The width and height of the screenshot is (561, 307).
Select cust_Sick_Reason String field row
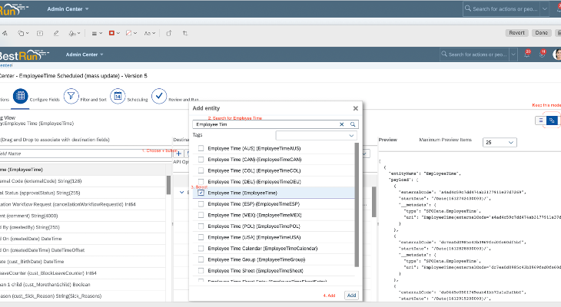point(83,296)
